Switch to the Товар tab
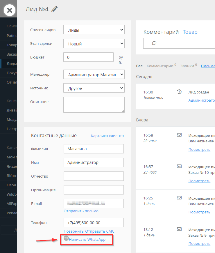Screen dimensions: 215x253 point(190,32)
